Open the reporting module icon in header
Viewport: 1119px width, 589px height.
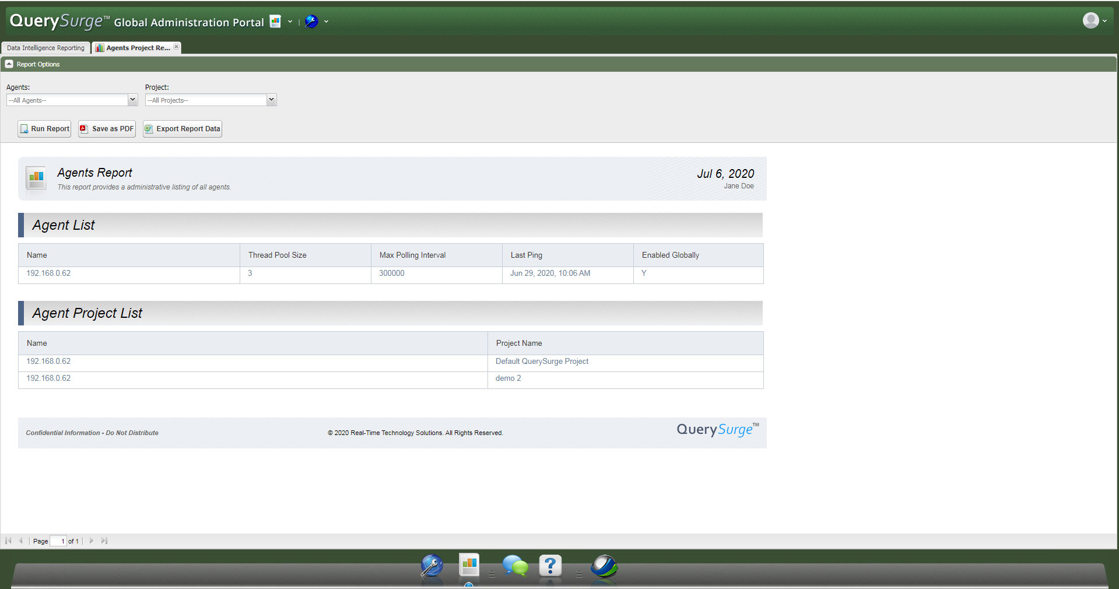pyautogui.click(x=275, y=22)
